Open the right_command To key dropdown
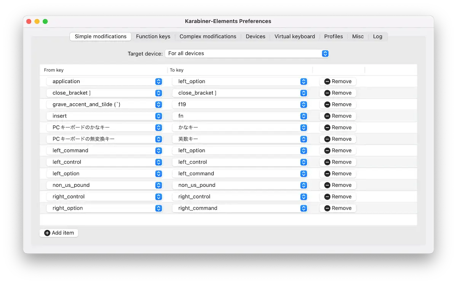457x284 pixels. click(x=240, y=208)
